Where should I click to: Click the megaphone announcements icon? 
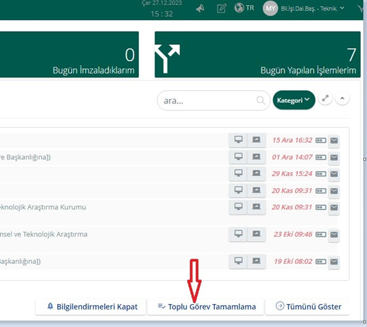[x=200, y=9]
